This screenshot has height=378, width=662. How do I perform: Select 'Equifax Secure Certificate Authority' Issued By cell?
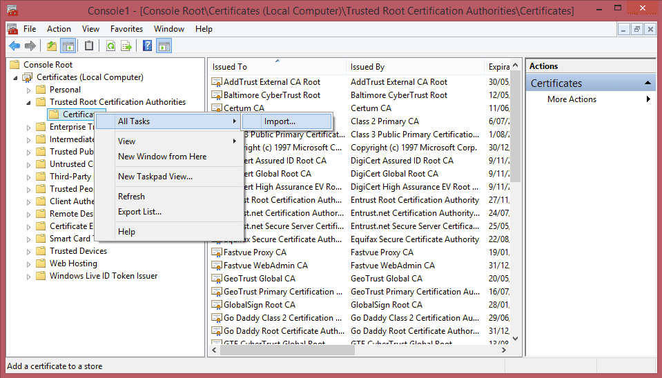pos(415,239)
